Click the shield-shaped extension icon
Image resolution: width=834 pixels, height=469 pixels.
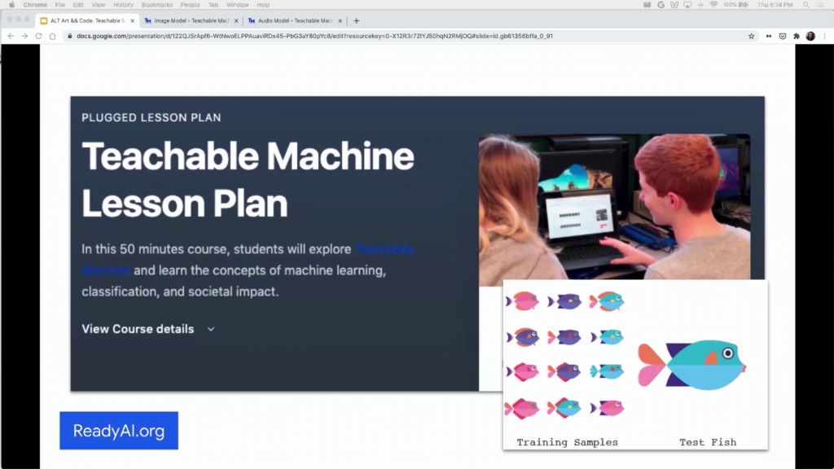coord(783,36)
